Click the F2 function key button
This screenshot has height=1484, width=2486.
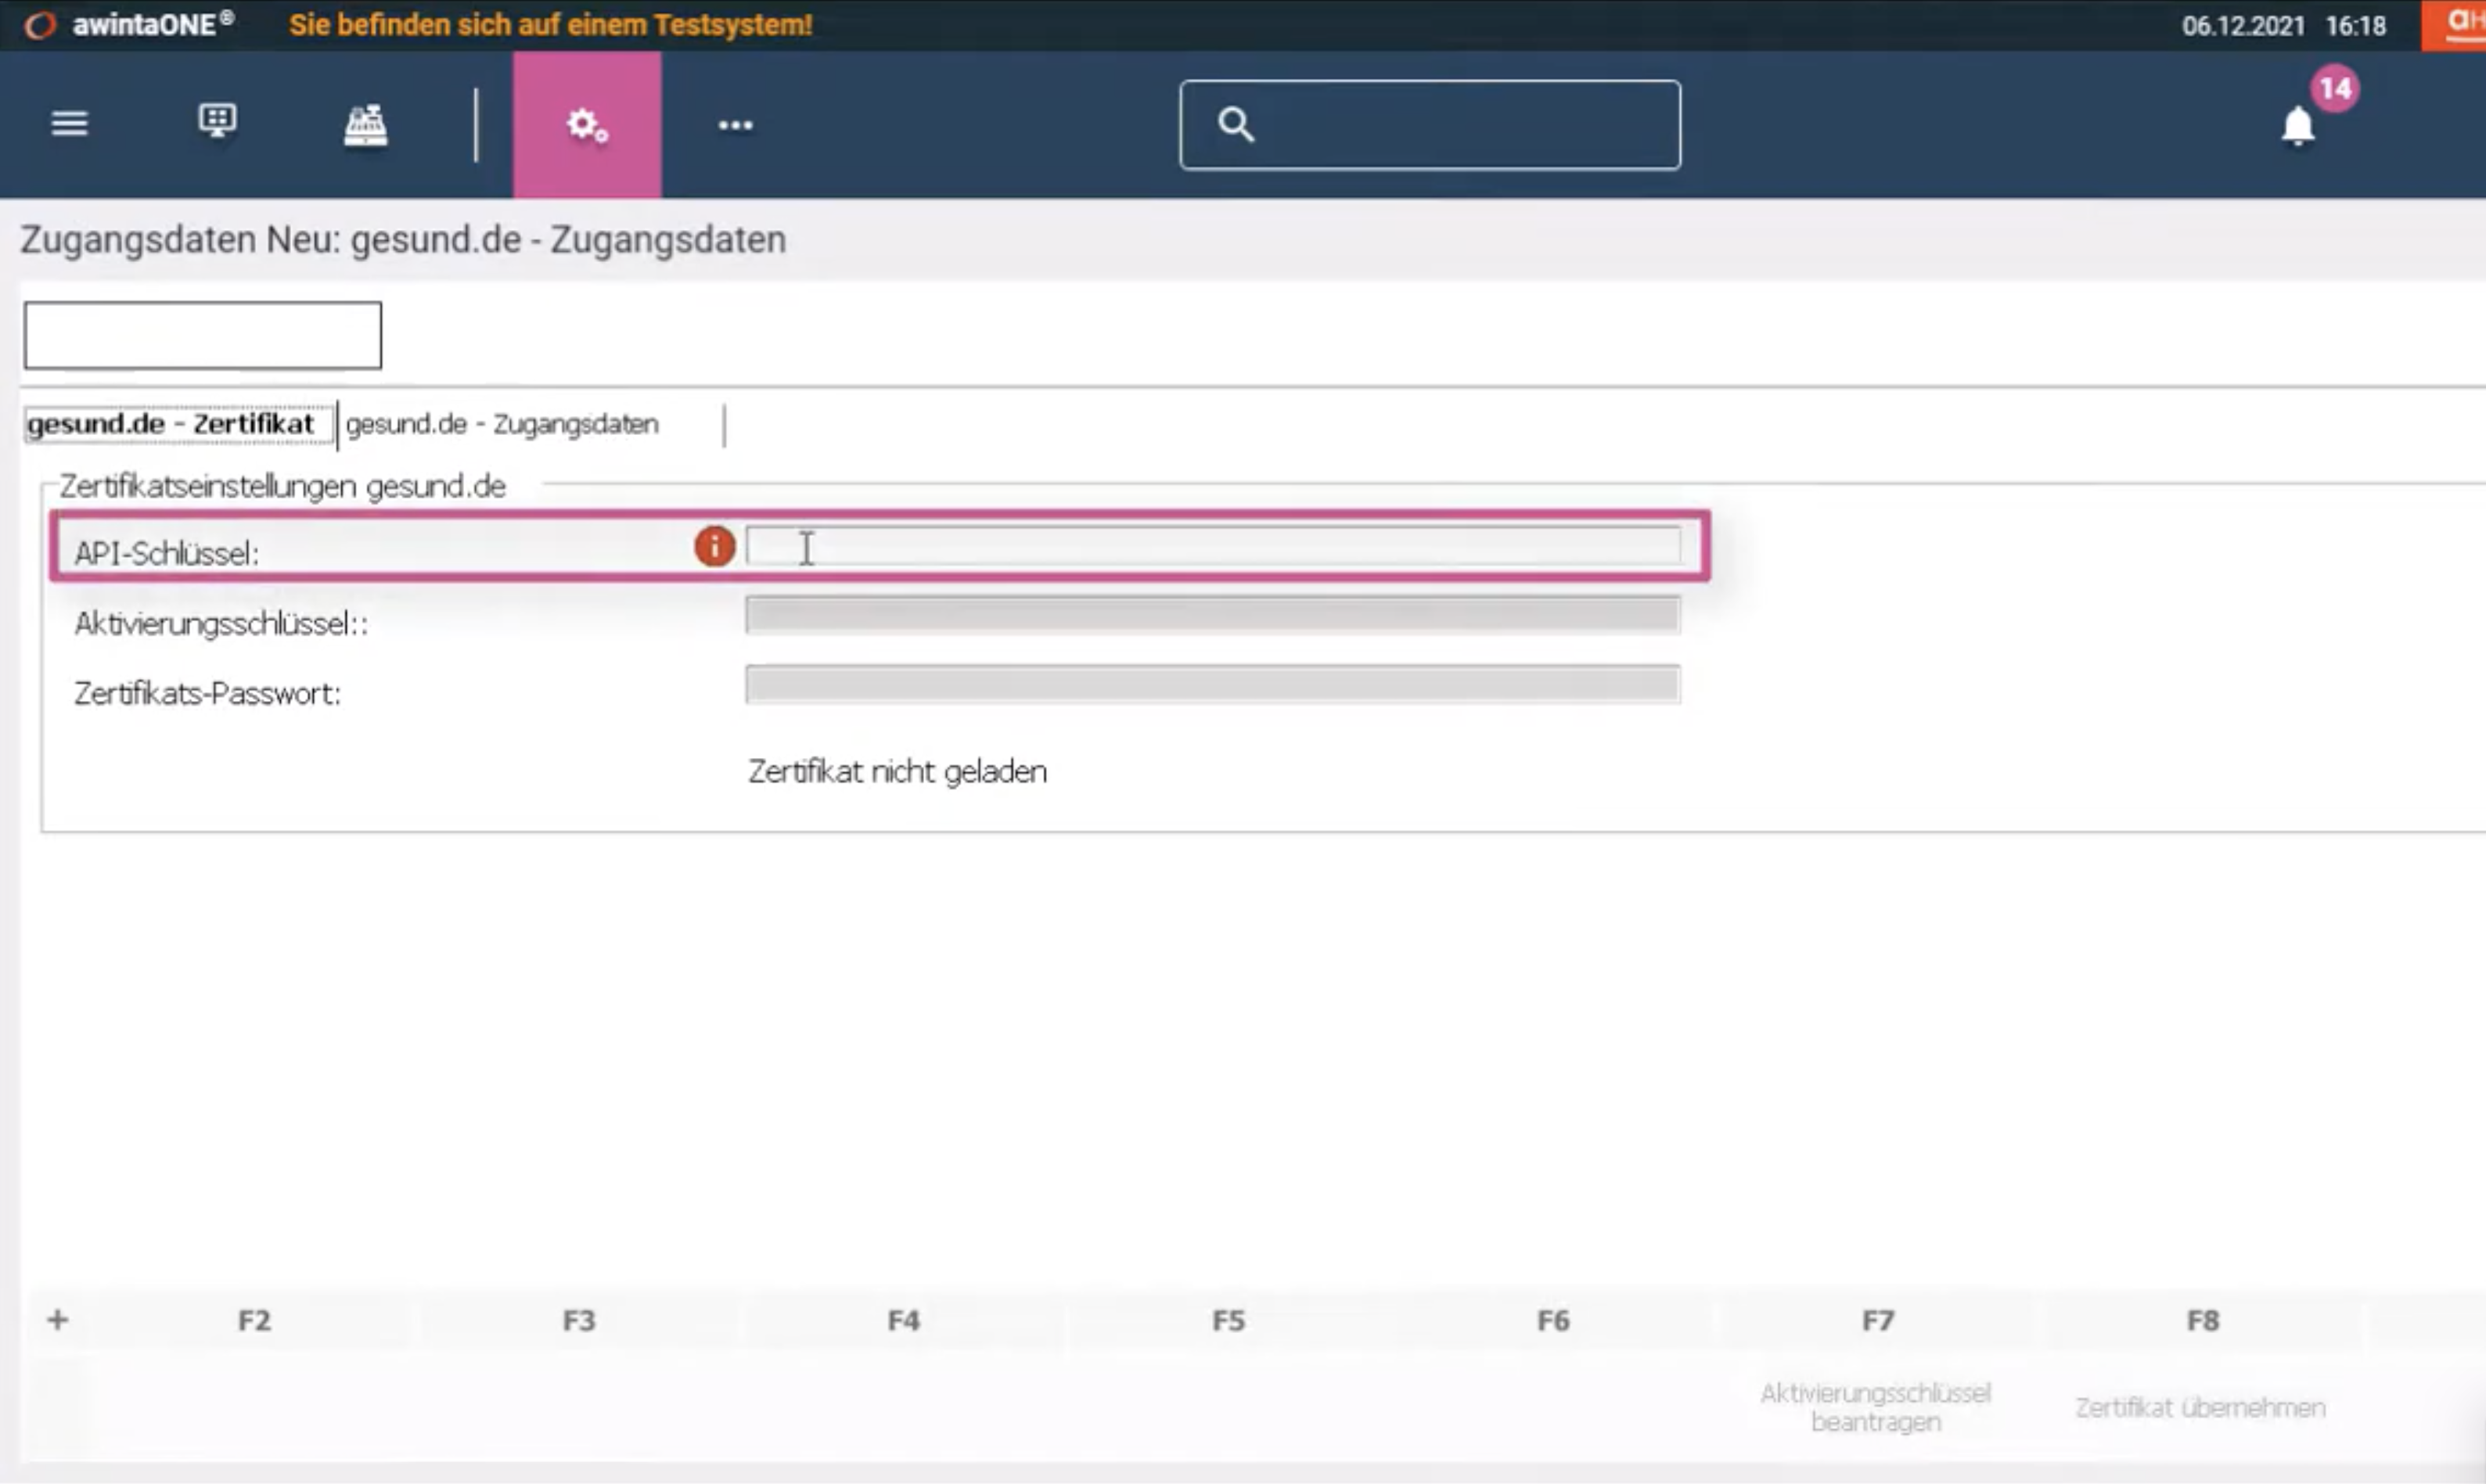pos(254,1321)
